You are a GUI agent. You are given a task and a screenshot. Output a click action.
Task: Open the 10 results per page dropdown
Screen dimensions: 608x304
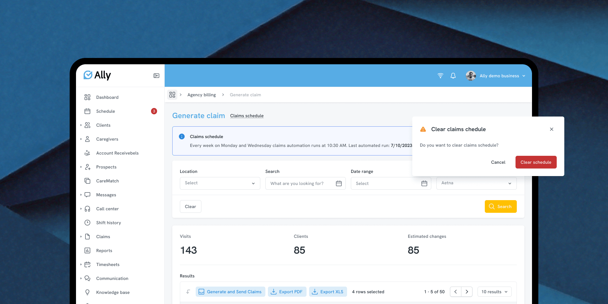point(495,292)
